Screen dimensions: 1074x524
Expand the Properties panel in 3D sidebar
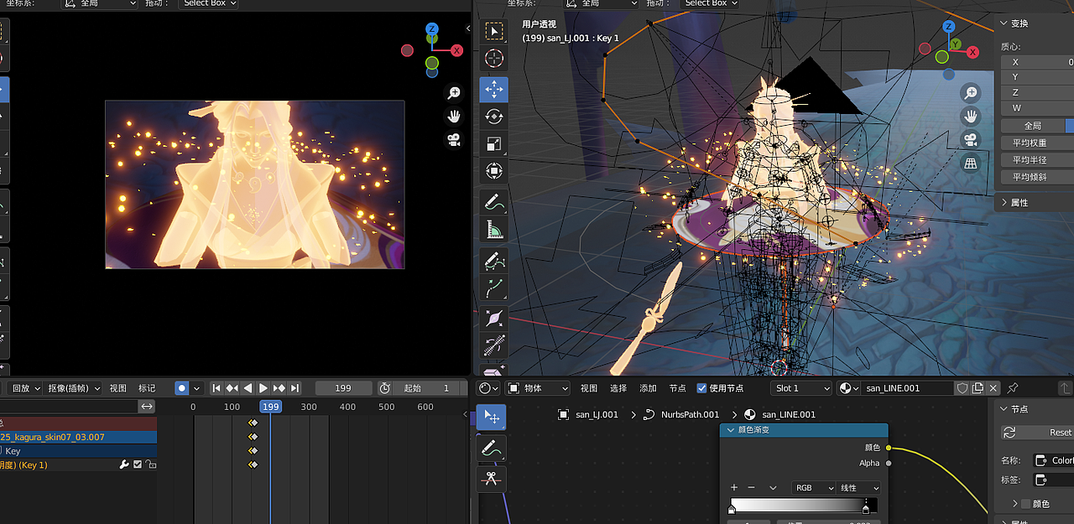pyautogui.click(x=1004, y=203)
